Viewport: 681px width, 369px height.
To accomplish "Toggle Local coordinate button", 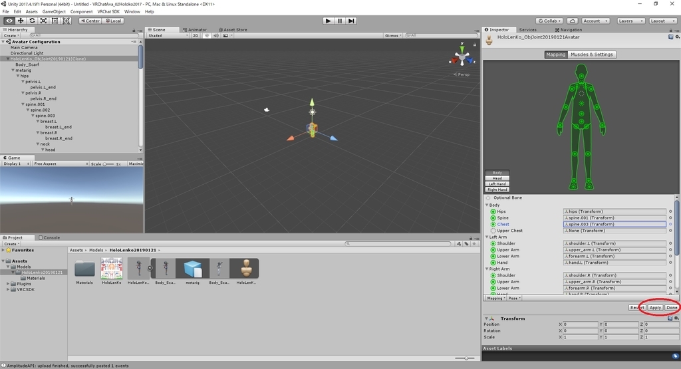I will [x=114, y=21].
